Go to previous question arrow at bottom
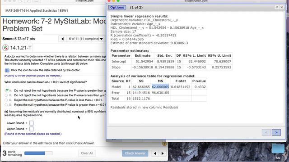 [x=155, y=153]
